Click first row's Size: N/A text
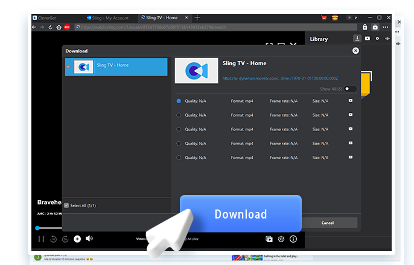 pos(320,101)
